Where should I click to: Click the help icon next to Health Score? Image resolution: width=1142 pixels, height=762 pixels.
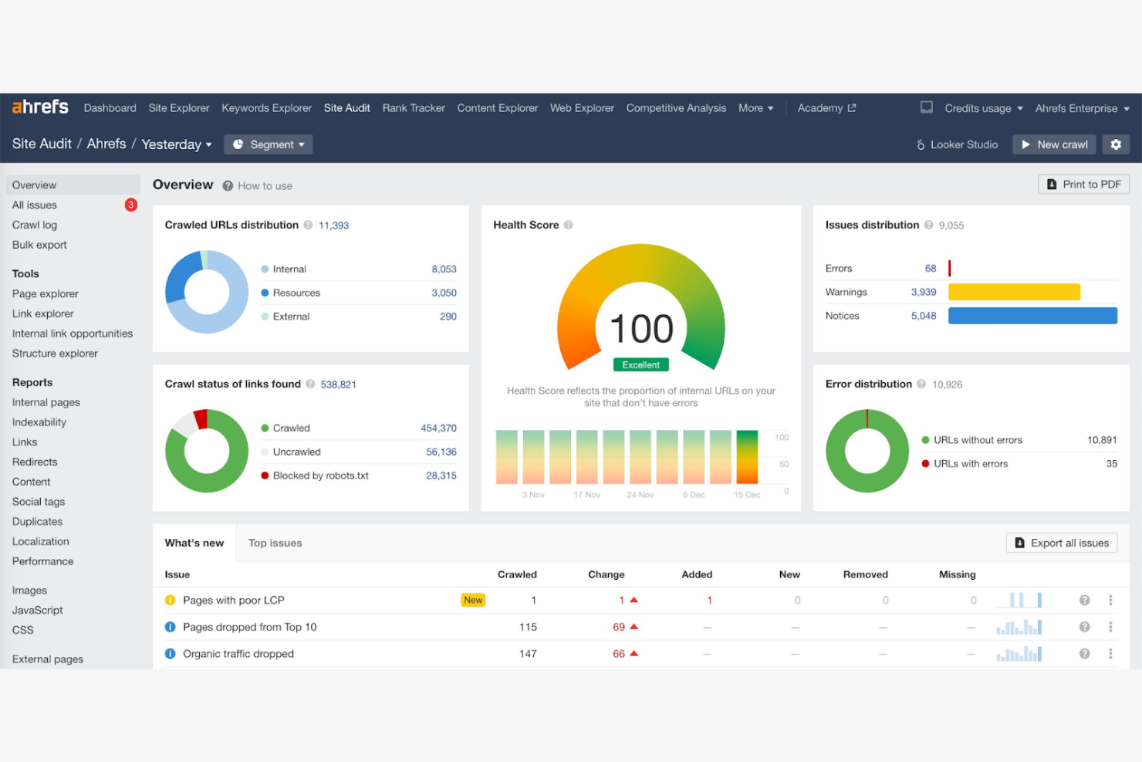569,225
